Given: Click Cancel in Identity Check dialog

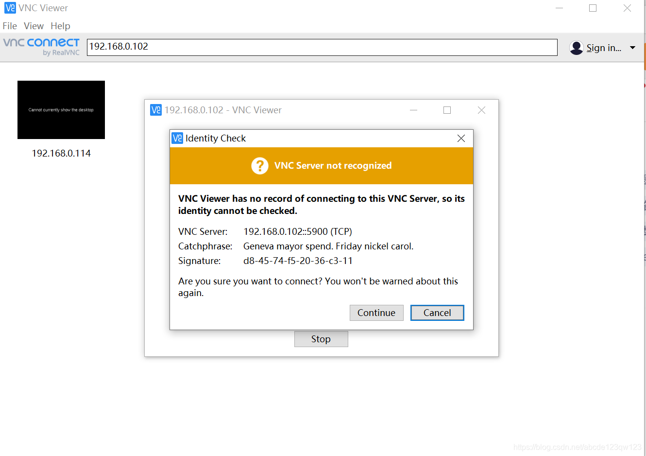Looking at the screenshot, I should pos(437,313).
